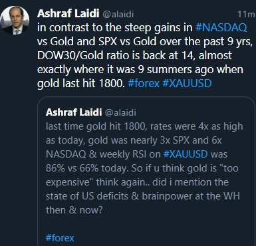Click the main tweet text starting 'in contrast to'
Viewport: 256px width, 246px height.
point(145,55)
